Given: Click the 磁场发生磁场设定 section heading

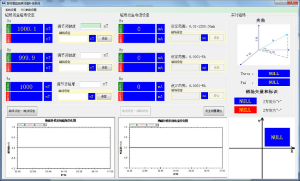Looking at the screenshot, I should pyautogui.click(x=20, y=15).
